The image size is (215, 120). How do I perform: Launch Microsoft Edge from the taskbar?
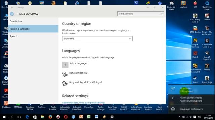[27, 117]
